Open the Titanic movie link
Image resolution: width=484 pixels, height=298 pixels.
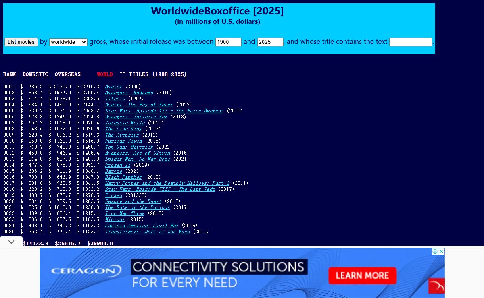115,99
